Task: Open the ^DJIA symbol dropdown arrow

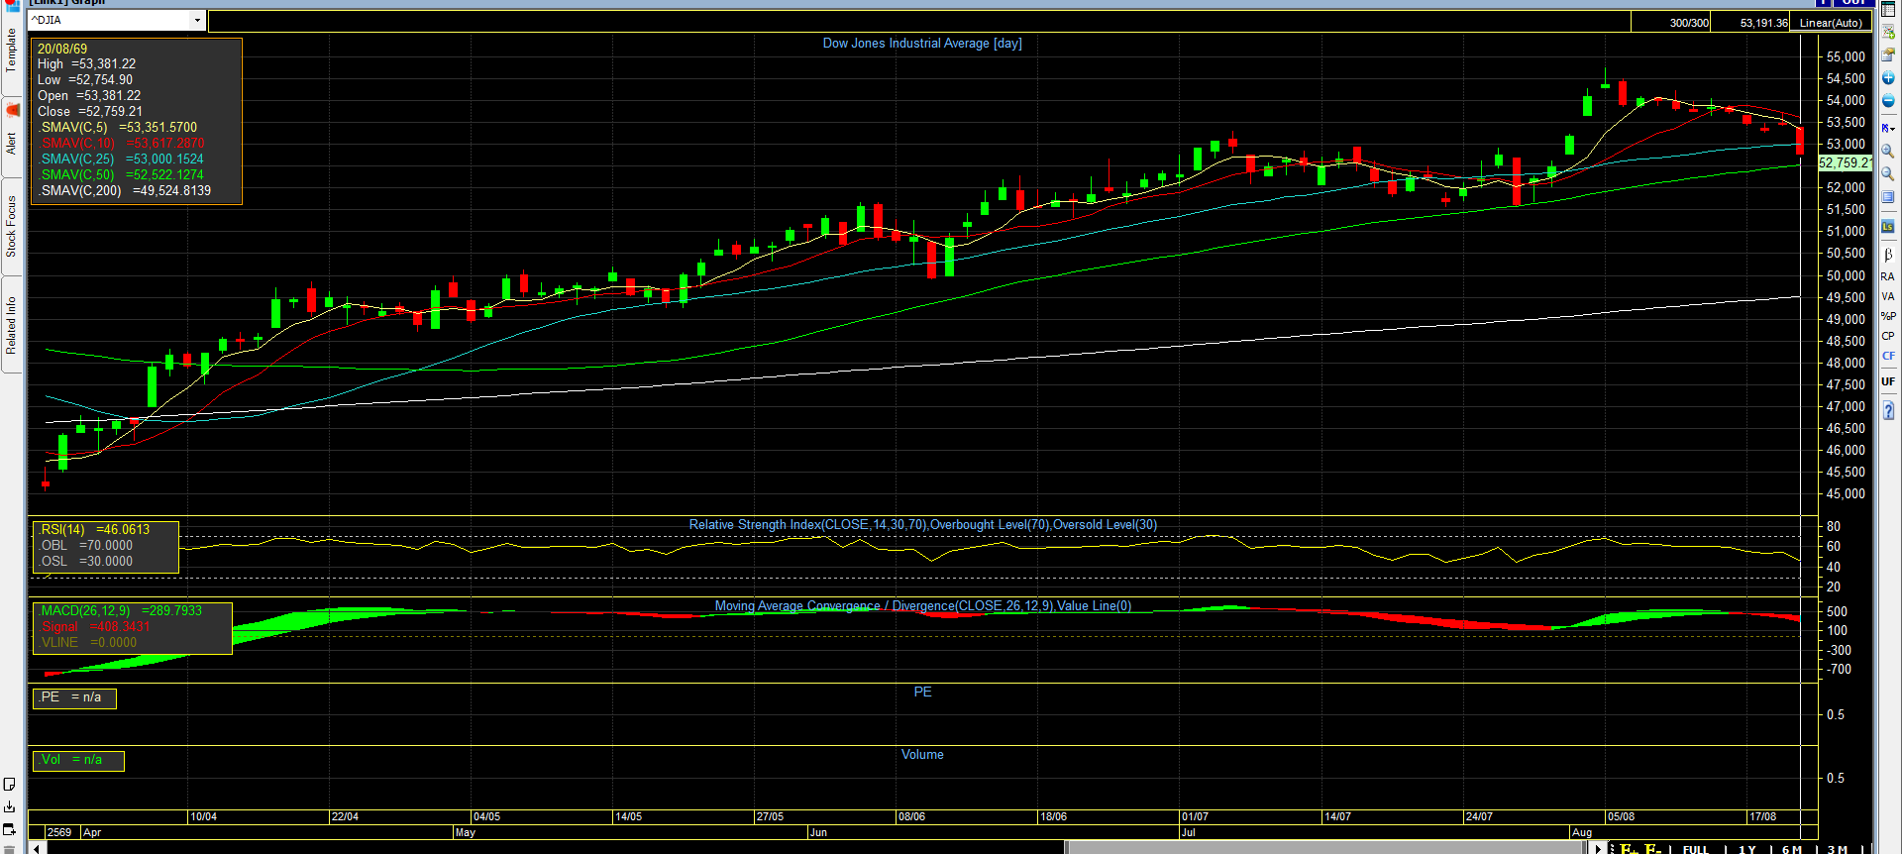Action: (197, 21)
